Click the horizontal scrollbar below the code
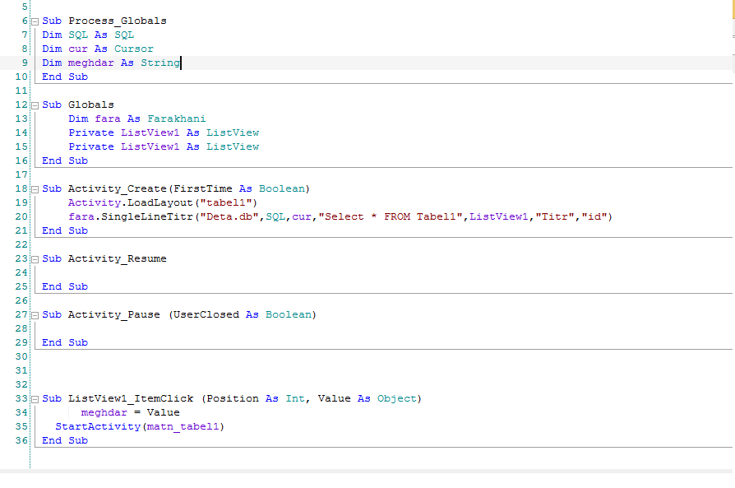 367,472
